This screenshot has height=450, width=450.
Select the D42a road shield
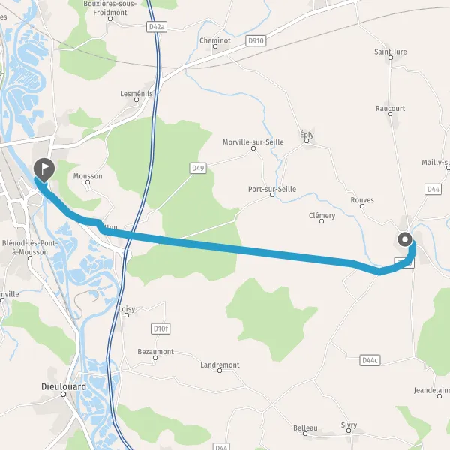point(157,27)
